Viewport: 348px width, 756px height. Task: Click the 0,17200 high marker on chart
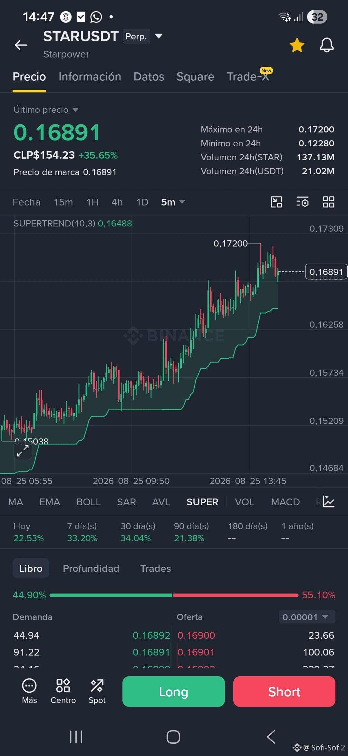(x=230, y=243)
